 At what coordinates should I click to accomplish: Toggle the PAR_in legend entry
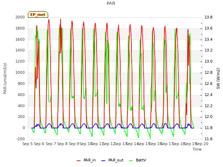[86, 160]
